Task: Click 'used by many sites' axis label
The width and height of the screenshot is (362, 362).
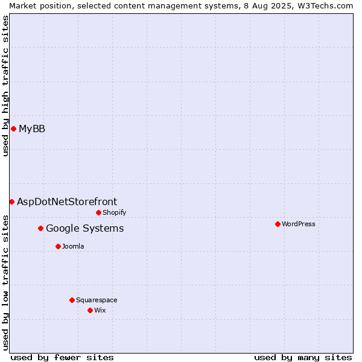Action: 303,358
